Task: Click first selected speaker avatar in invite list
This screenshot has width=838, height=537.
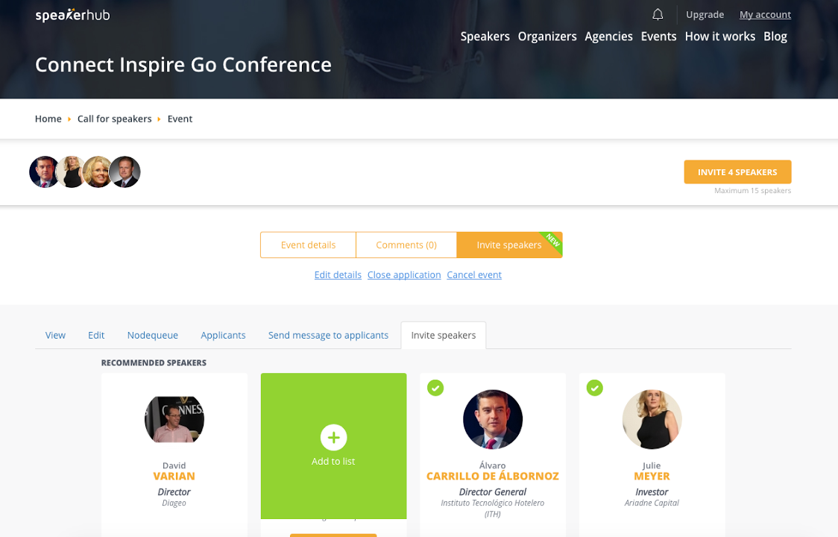Action: pyautogui.click(x=44, y=172)
